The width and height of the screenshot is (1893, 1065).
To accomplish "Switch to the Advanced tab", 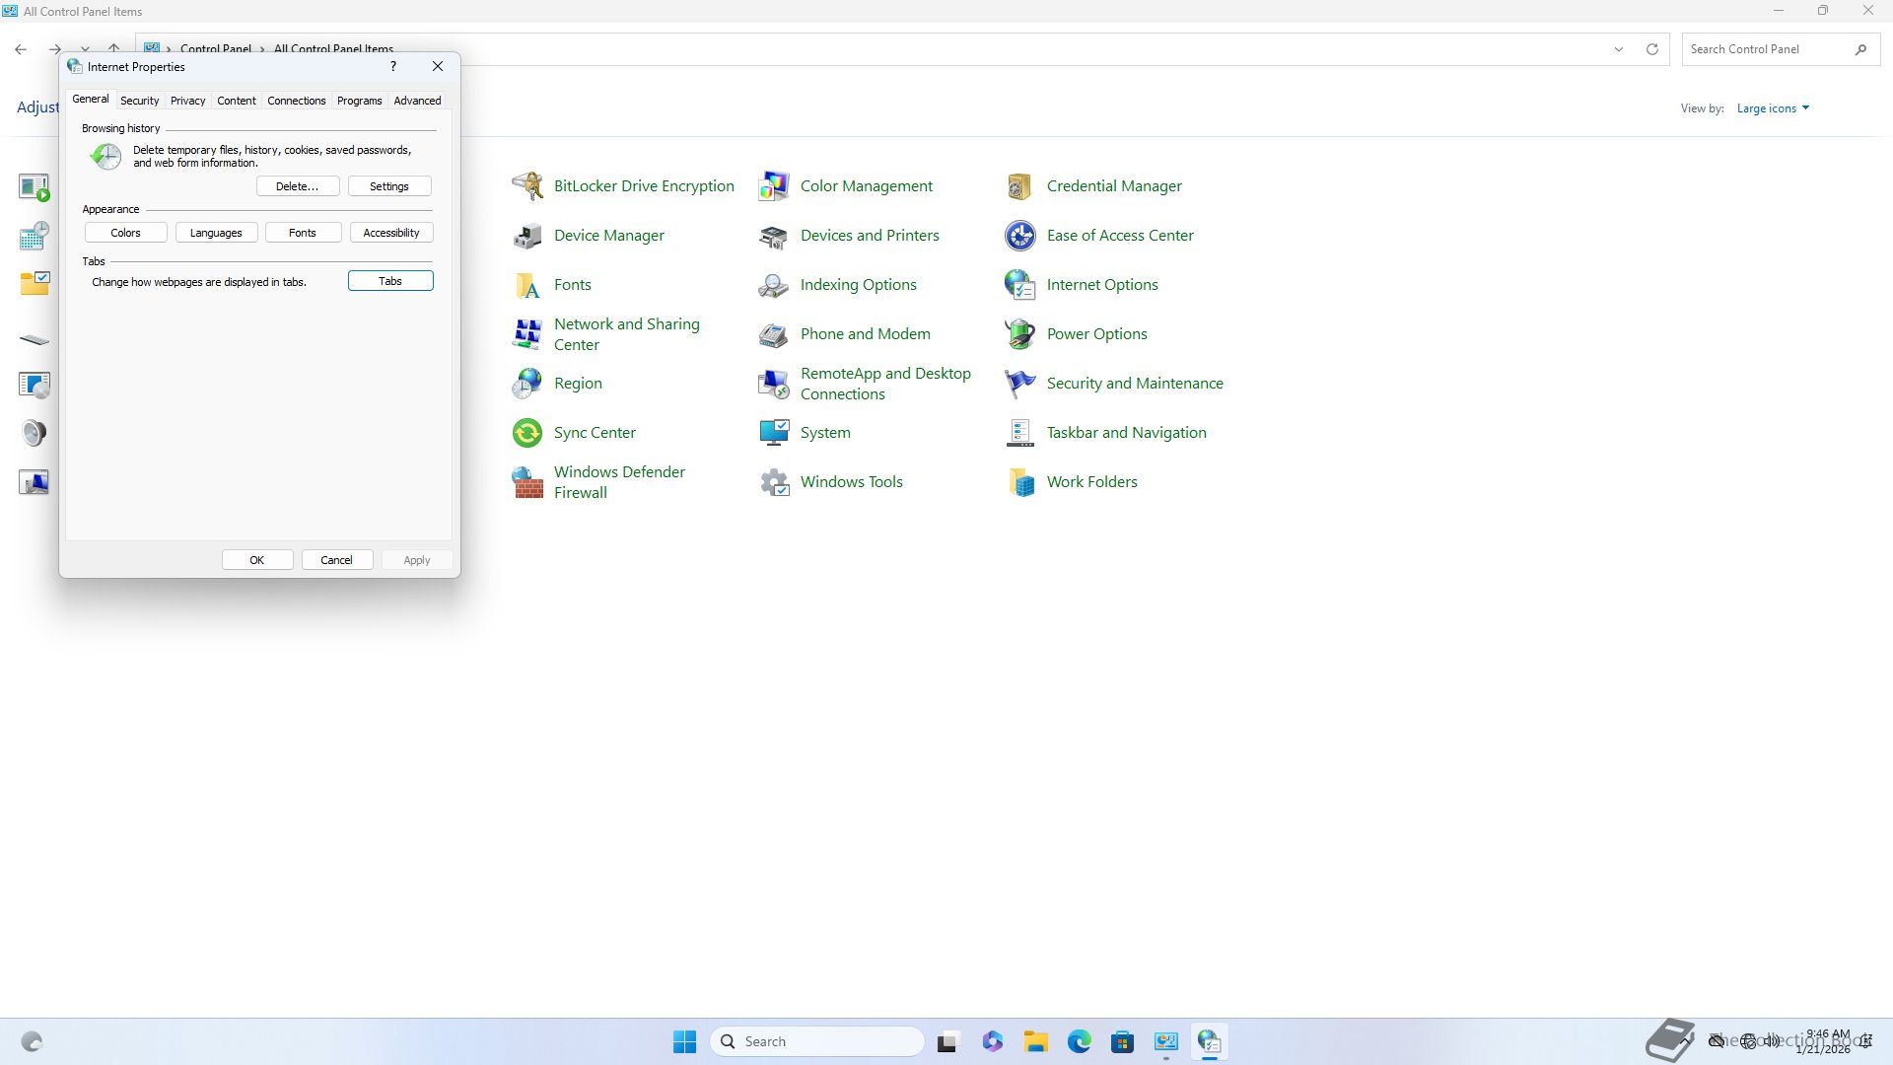I will click(x=417, y=101).
